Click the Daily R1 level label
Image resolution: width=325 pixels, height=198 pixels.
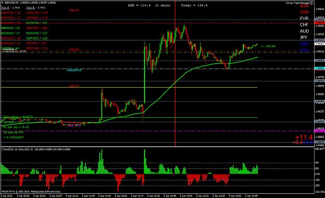click(x=74, y=86)
